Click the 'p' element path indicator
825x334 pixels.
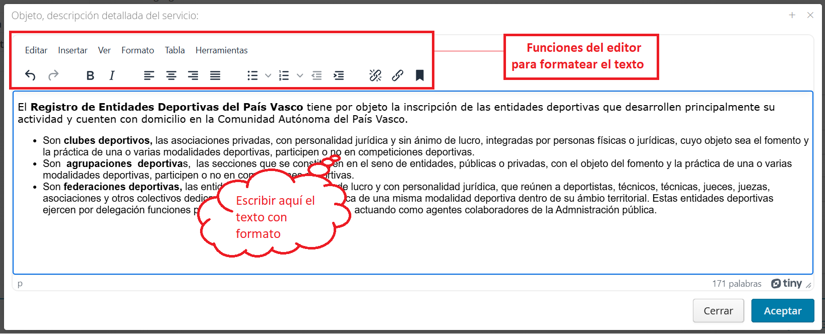20,284
